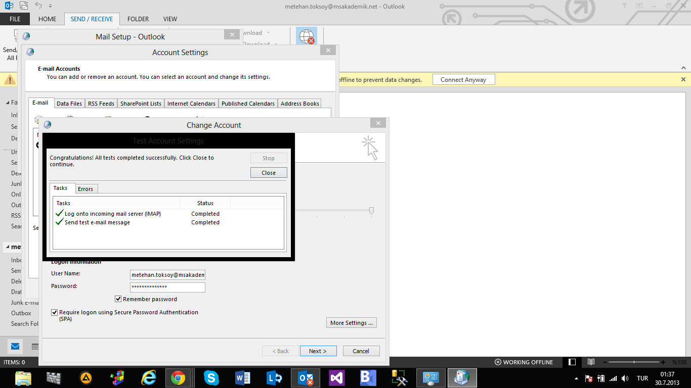Open Visual Studio from the taskbar

(x=336, y=378)
